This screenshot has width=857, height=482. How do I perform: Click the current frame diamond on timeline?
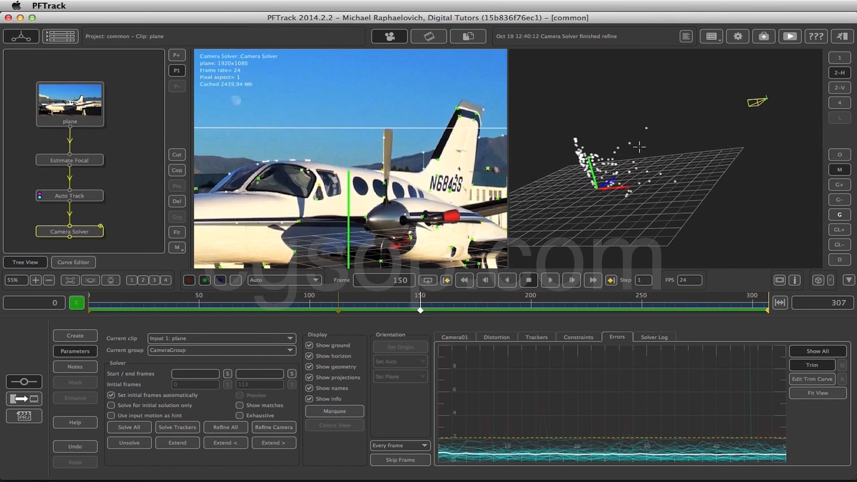click(420, 310)
